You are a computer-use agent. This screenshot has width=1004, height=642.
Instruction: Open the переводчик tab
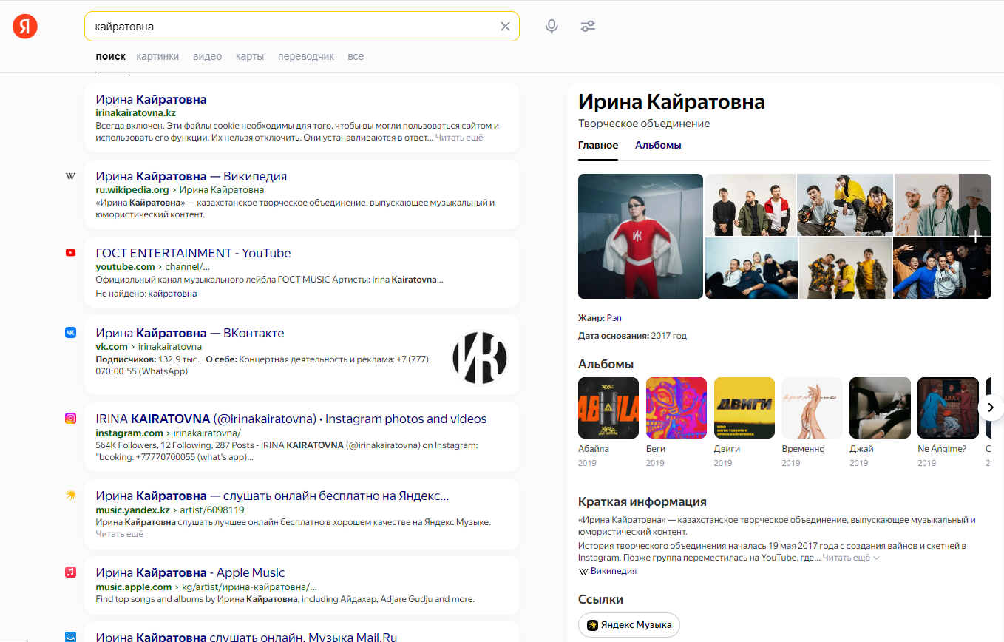(x=305, y=56)
